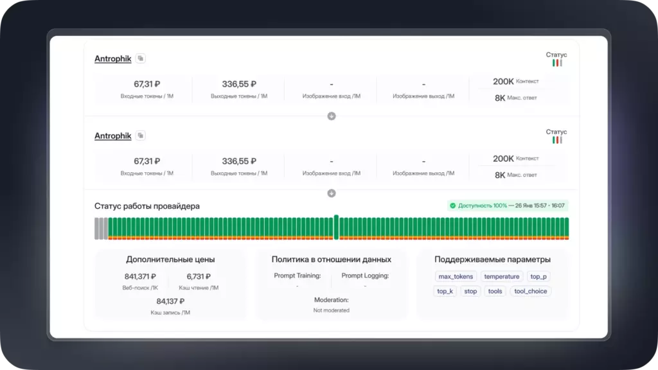Select the grey no-data segments of uptime bar

101,229
